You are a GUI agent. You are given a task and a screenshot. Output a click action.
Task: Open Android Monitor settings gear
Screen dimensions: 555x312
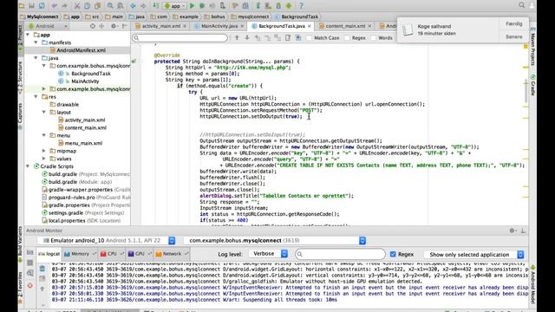(513, 231)
